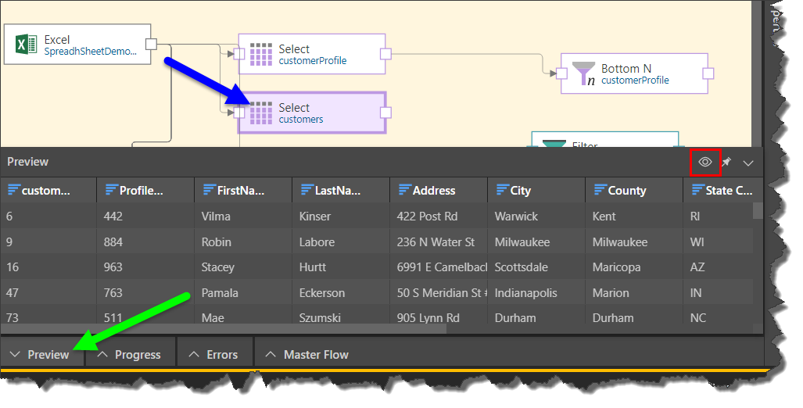
Task: Expand the Errors panel
Action: (x=214, y=355)
